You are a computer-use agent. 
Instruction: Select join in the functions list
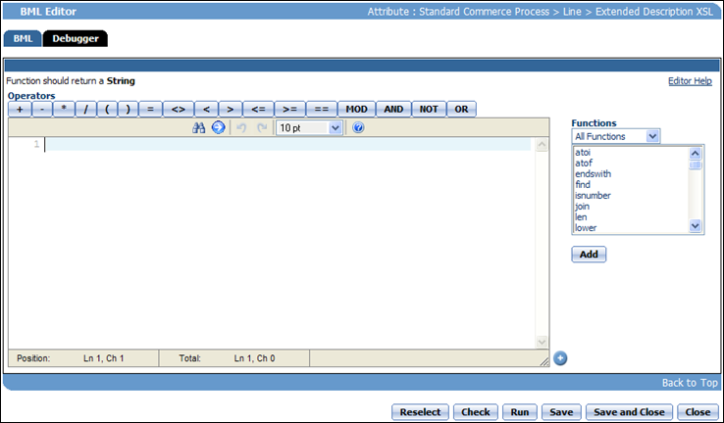(583, 207)
